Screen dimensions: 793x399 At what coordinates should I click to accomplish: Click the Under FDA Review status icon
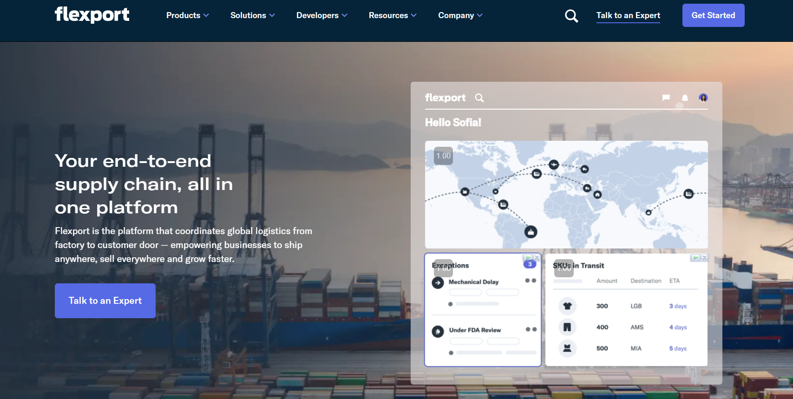coord(438,332)
